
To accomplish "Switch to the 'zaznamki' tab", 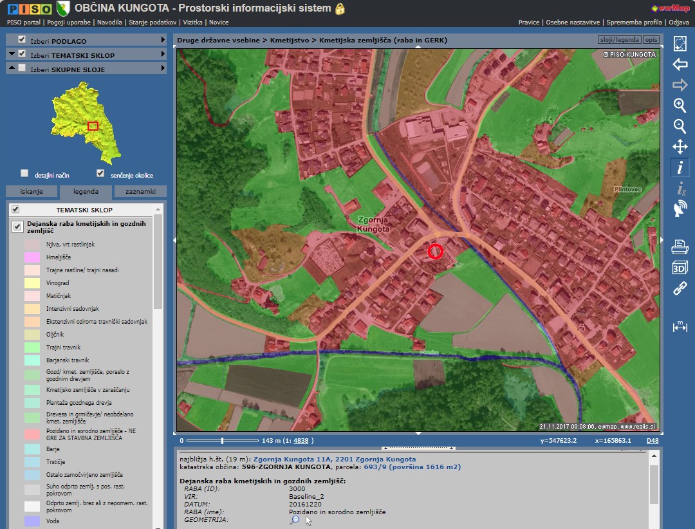I will click(140, 192).
